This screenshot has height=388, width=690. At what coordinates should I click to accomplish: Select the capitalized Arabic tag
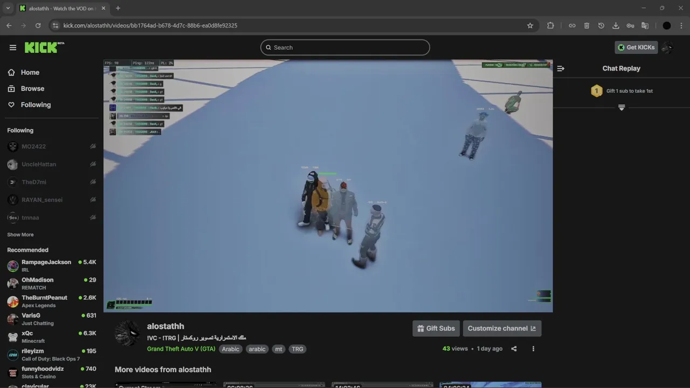(231, 349)
